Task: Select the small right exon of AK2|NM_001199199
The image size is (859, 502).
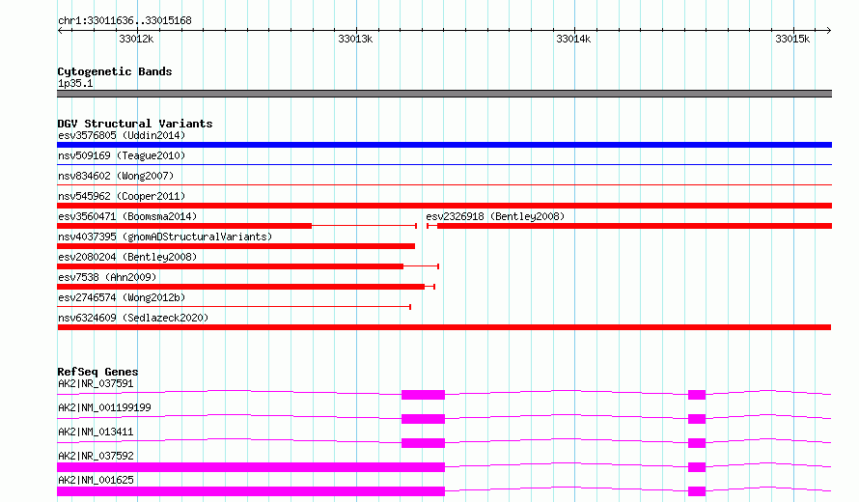Action: click(x=696, y=419)
